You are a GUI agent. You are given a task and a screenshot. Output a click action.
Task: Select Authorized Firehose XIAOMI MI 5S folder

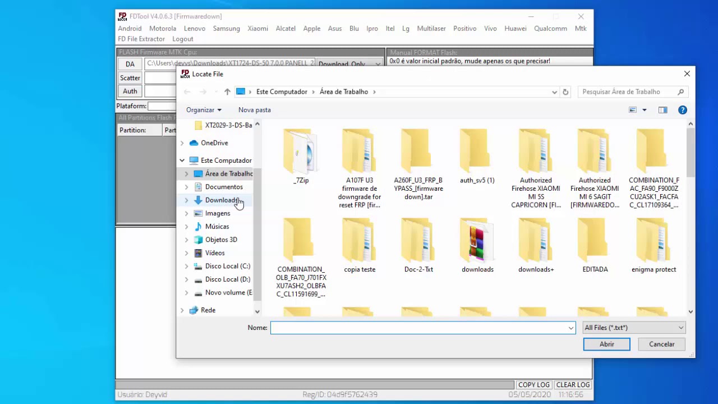(536, 168)
